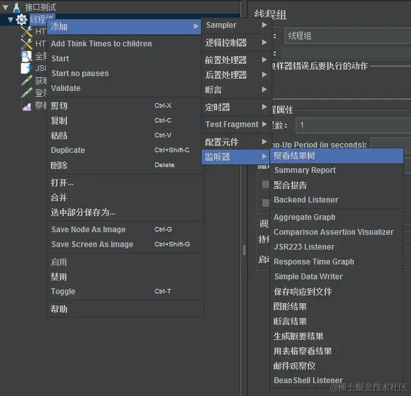Click the Ramp-Up Period input field
Viewport: 411px width, 396px height.
click(x=391, y=143)
